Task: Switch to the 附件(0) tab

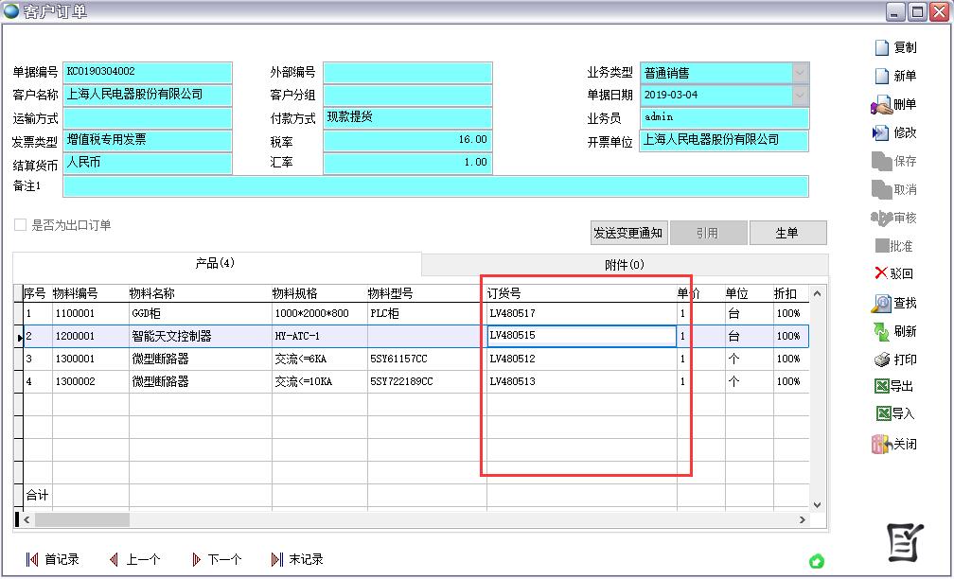Action: click(624, 265)
